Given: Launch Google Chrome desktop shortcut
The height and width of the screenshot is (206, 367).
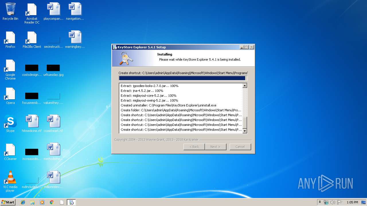Looking at the screenshot, I should coord(10,70).
